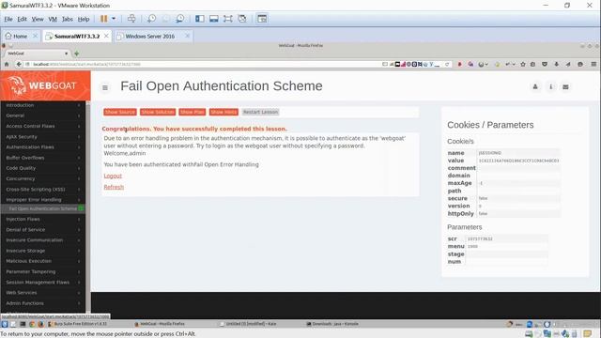Expand Authentication Flaws category
This screenshot has width=601, height=338.
(43, 147)
